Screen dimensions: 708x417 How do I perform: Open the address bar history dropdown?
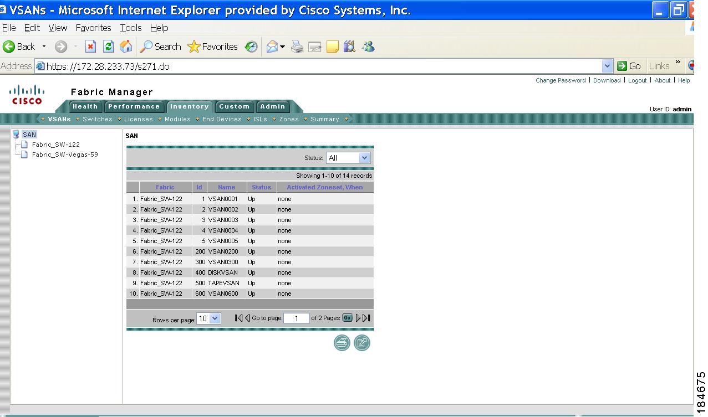(x=607, y=66)
